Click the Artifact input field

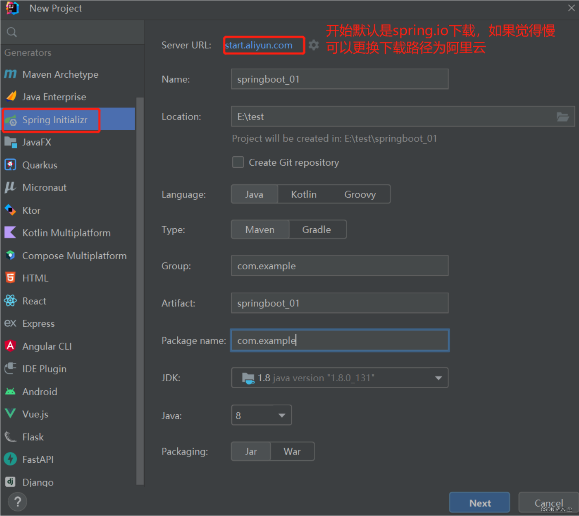pyautogui.click(x=340, y=303)
